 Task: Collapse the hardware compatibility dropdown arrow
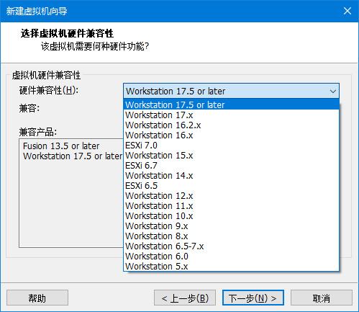coord(333,92)
